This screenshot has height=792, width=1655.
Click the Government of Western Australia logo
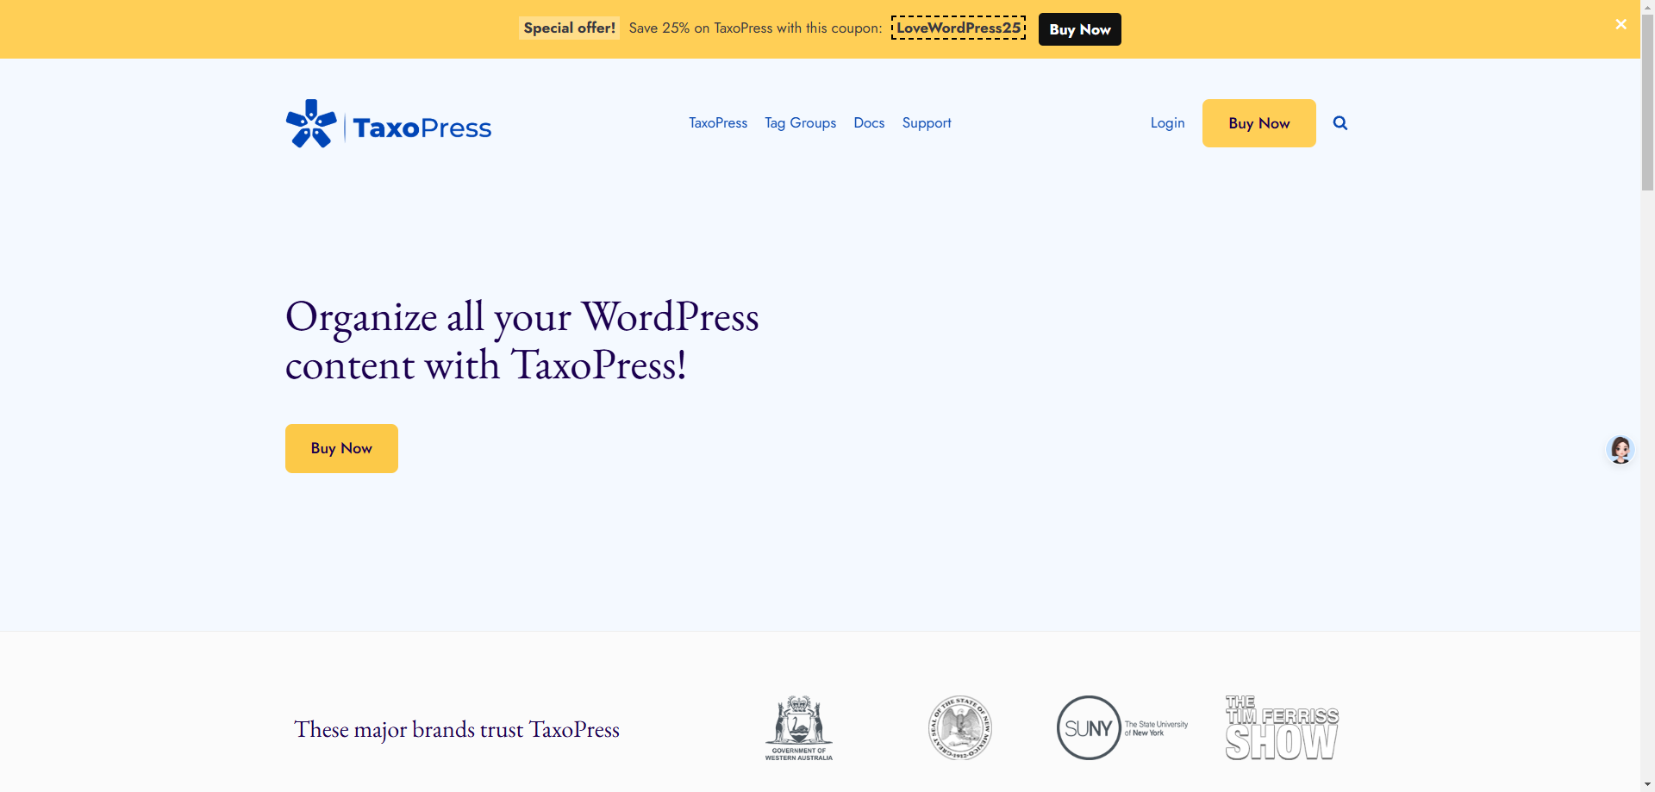point(798,728)
